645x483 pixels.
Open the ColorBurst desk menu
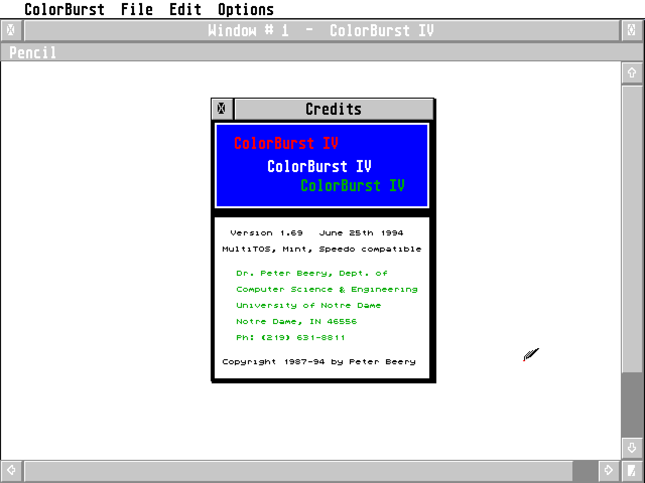tap(64, 10)
